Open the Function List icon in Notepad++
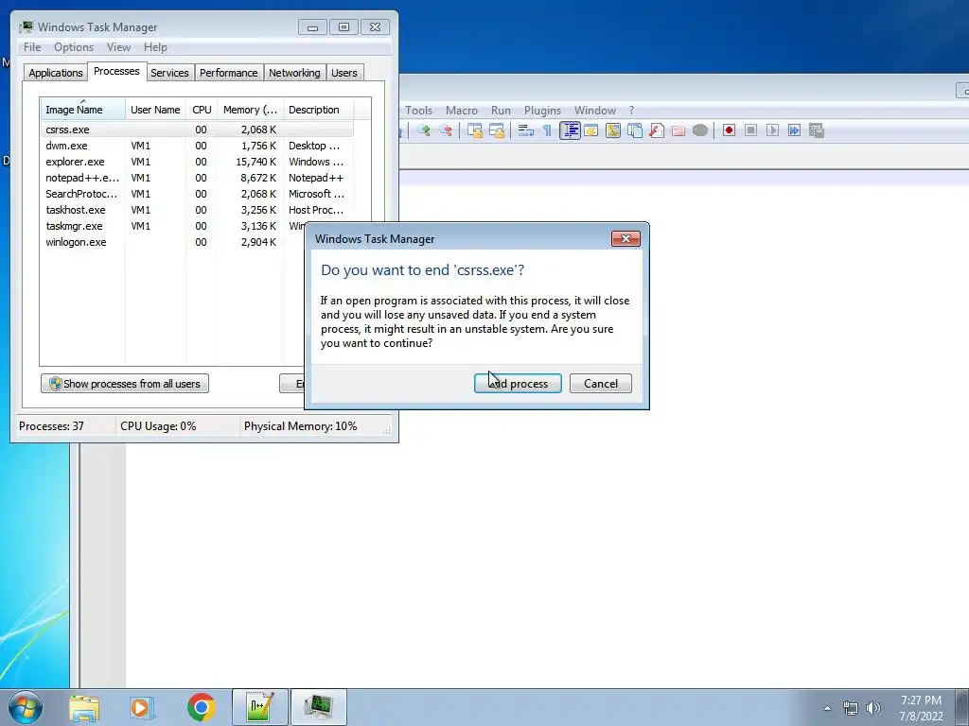Image resolution: width=969 pixels, height=726 pixels. [657, 130]
